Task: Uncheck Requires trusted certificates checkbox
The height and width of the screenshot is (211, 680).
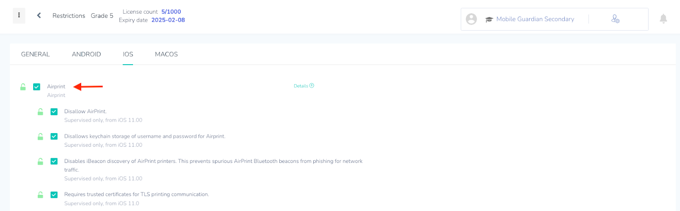Action: click(54, 194)
